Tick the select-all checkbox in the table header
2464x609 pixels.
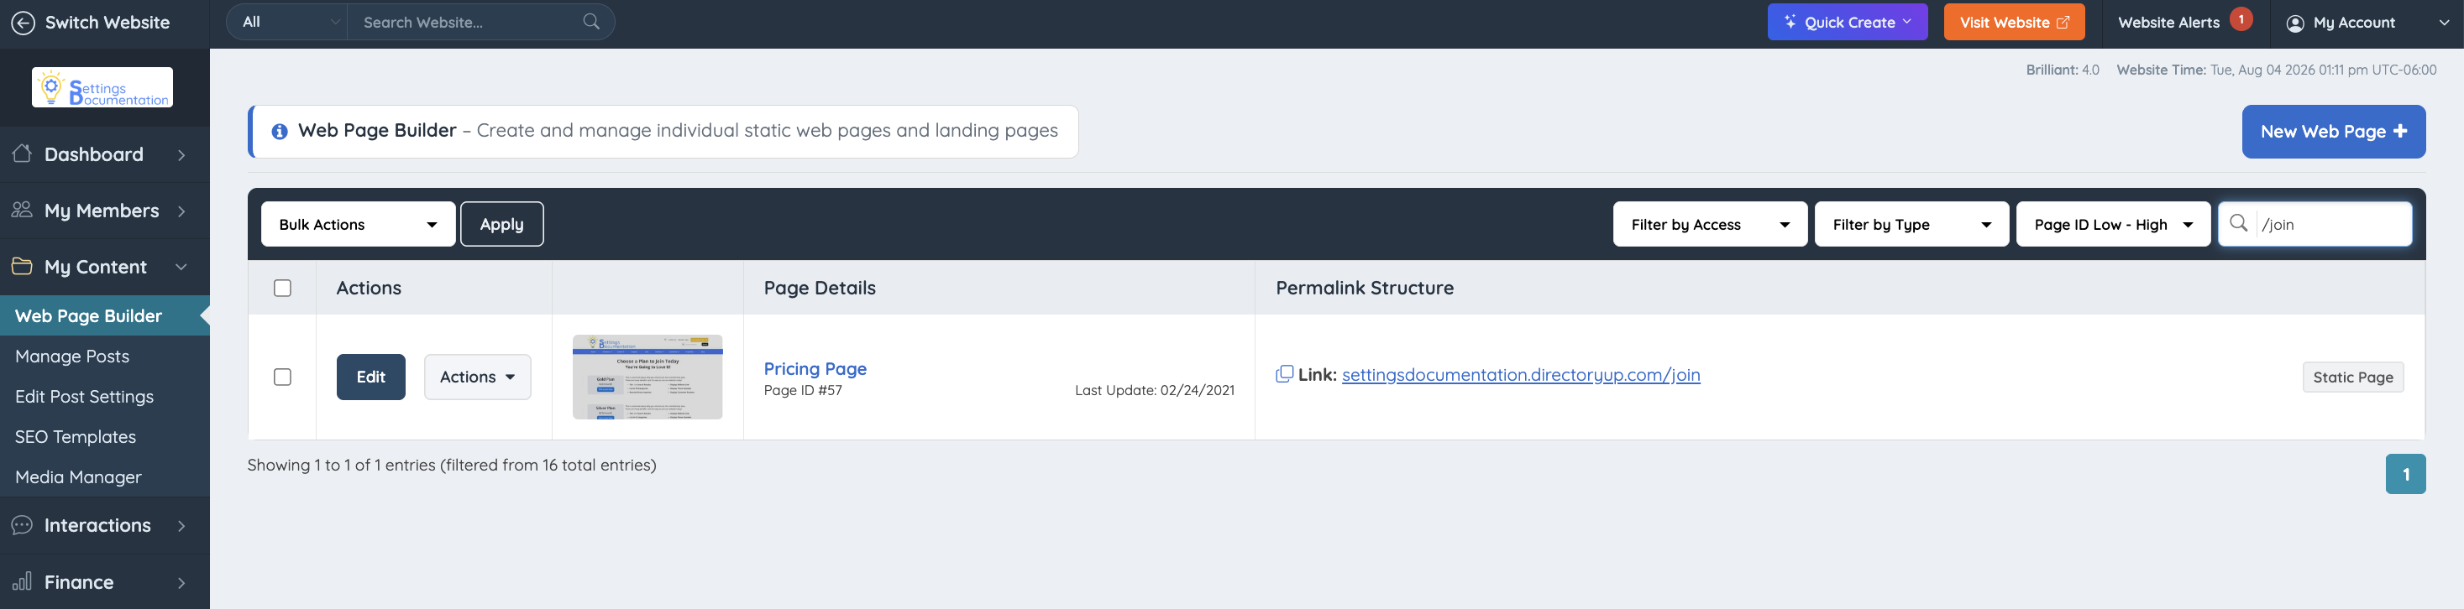point(282,288)
